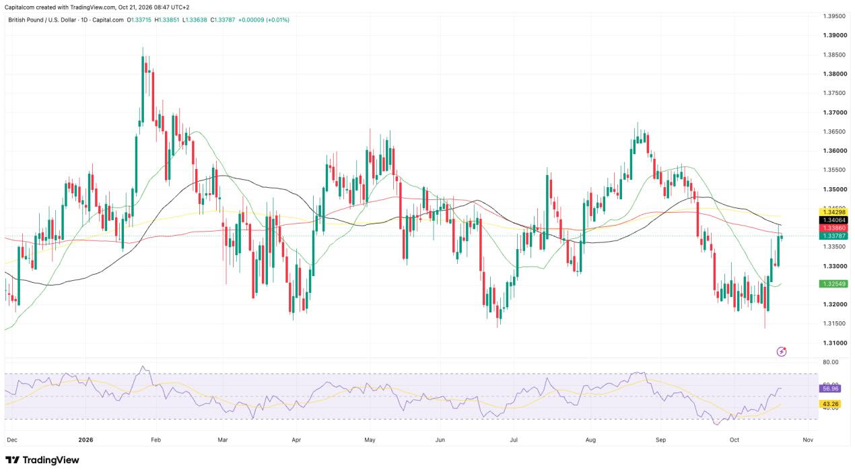Click the 1.32000 price axis label
This screenshot has height=474, width=855.
click(x=835, y=304)
